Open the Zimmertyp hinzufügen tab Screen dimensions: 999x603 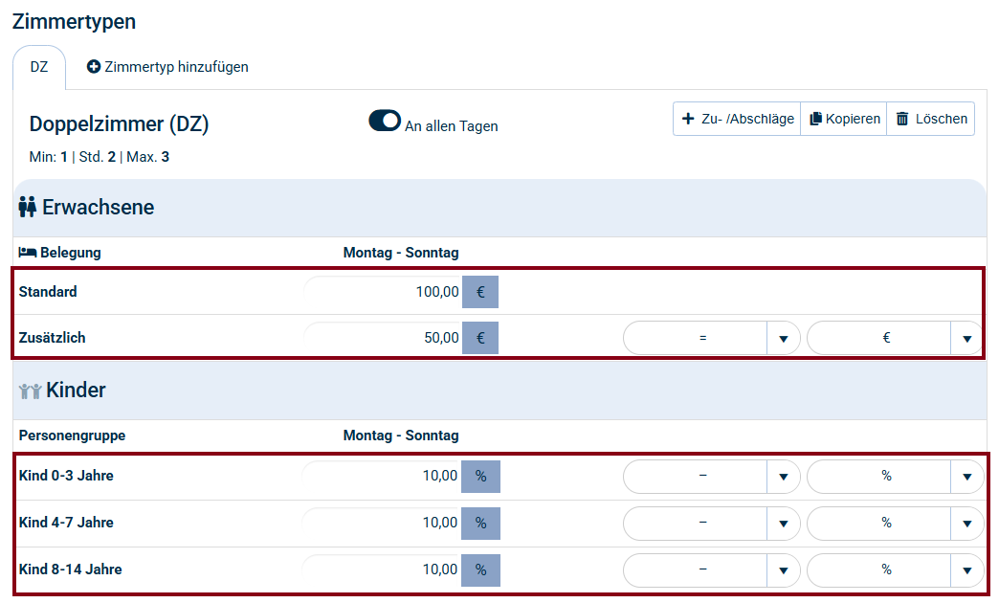(x=167, y=67)
